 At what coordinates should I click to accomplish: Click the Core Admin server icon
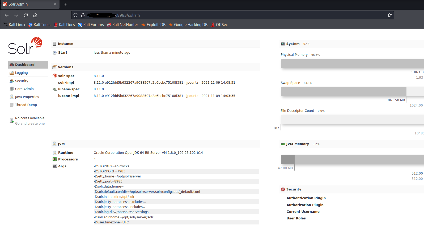coord(12,89)
